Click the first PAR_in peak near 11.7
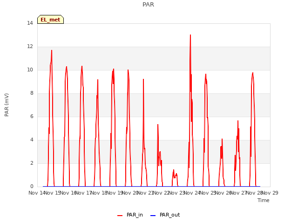Viewport: 298px width, 224px height. (52, 50)
